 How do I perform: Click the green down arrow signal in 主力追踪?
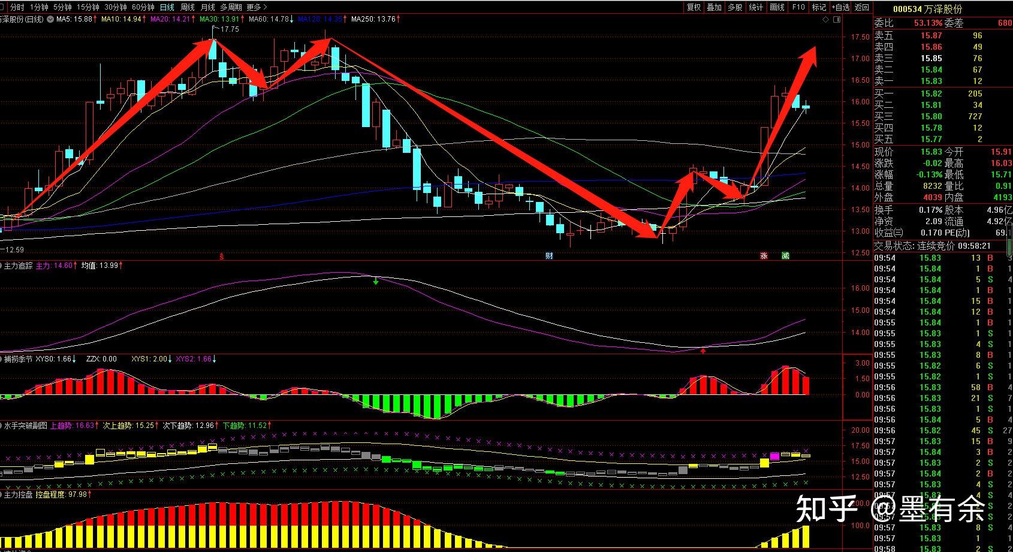(376, 280)
